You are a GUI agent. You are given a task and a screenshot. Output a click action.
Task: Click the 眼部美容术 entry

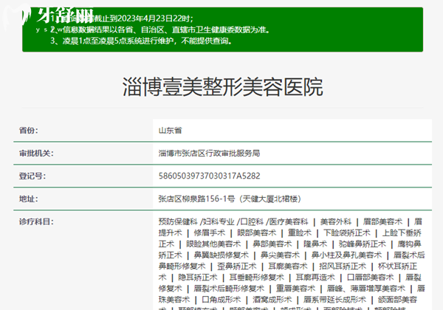pos(256,233)
